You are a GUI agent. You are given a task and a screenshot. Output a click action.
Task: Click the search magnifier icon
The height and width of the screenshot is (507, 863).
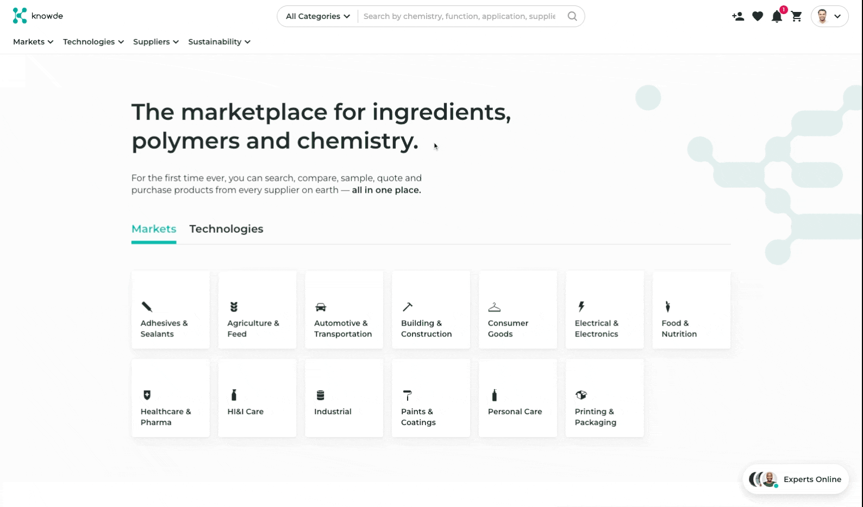point(572,16)
